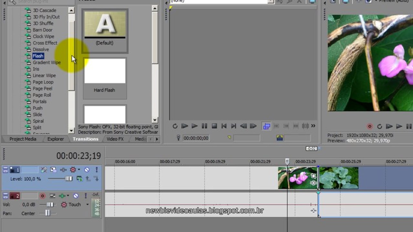
Task: Click Play From Start in Trimmer transport
Action: [x=185, y=126]
